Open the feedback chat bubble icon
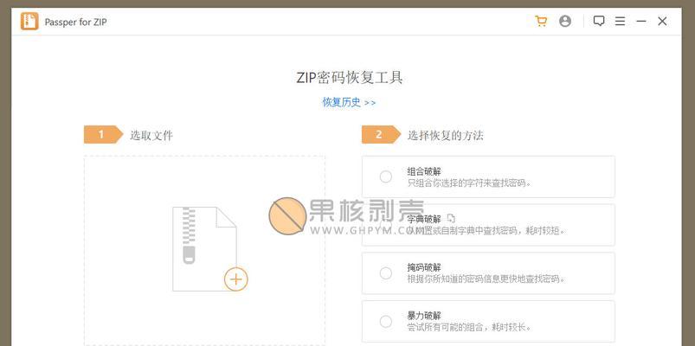The width and height of the screenshot is (695, 346). [599, 22]
